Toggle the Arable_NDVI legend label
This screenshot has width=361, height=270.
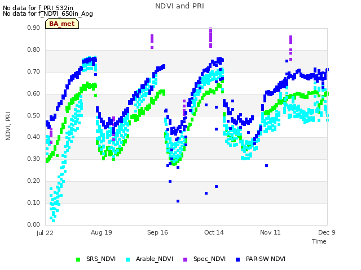click(154, 259)
